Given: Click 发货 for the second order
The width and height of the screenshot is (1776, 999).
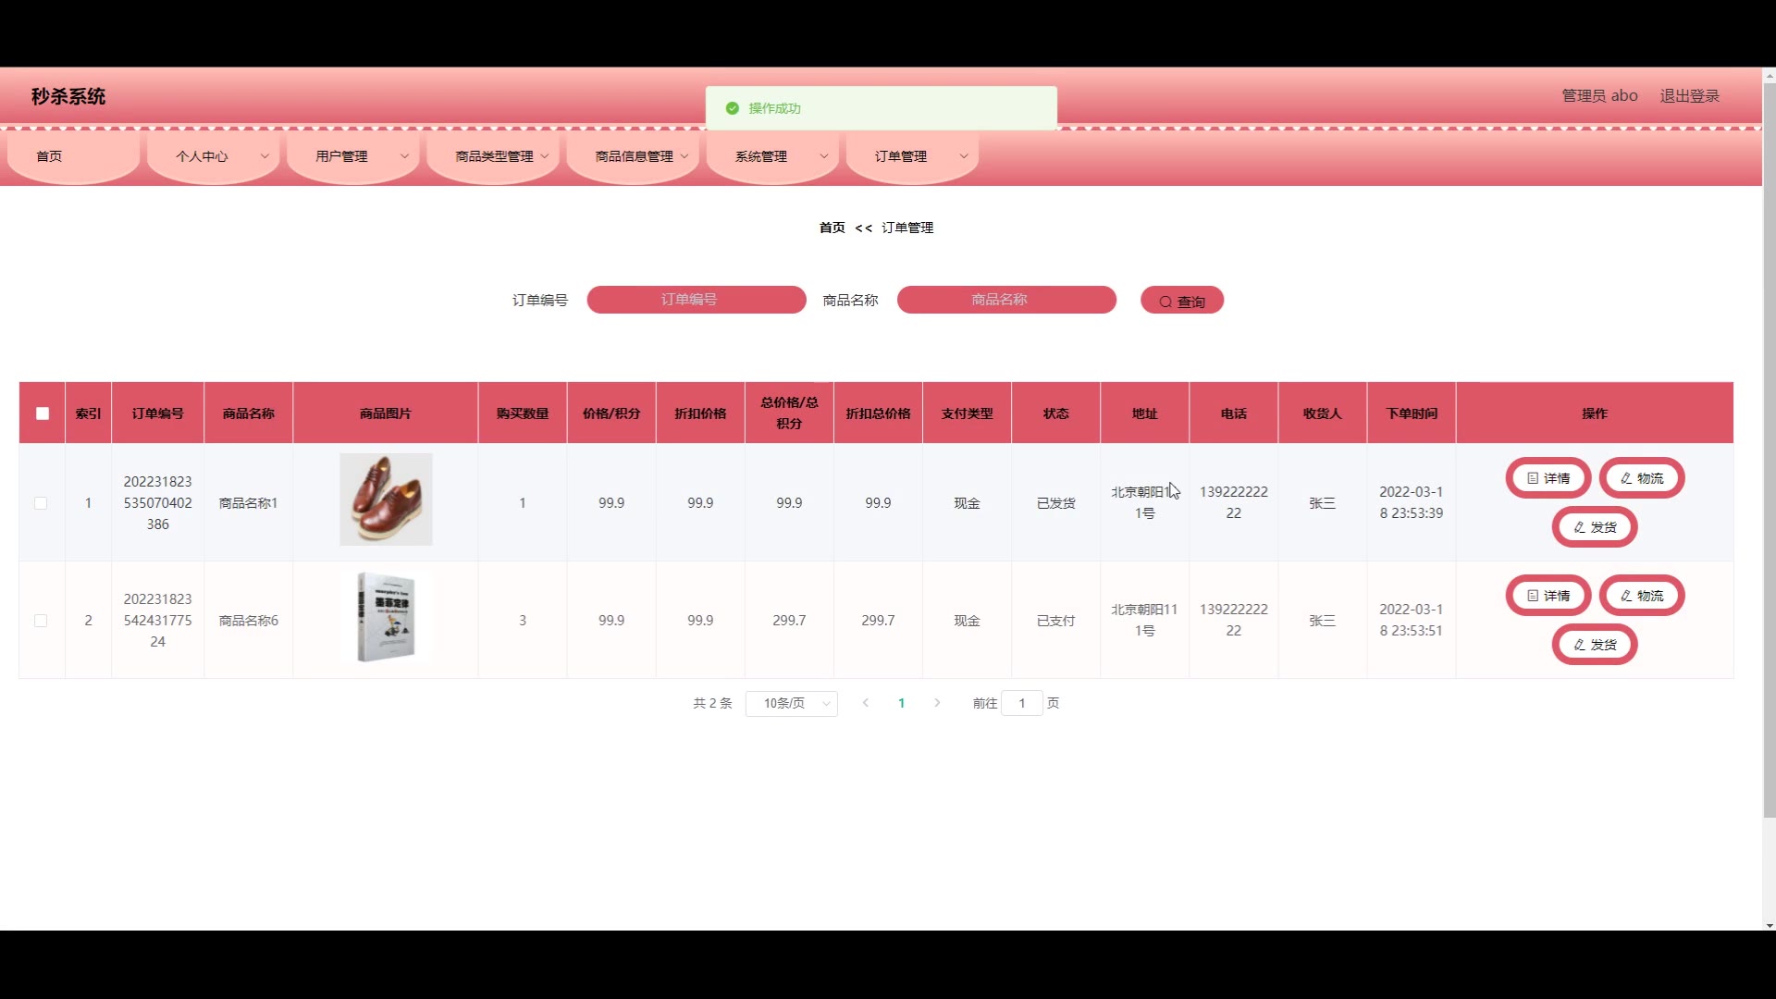Looking at the screenshot, I should tap(1594, 645).
